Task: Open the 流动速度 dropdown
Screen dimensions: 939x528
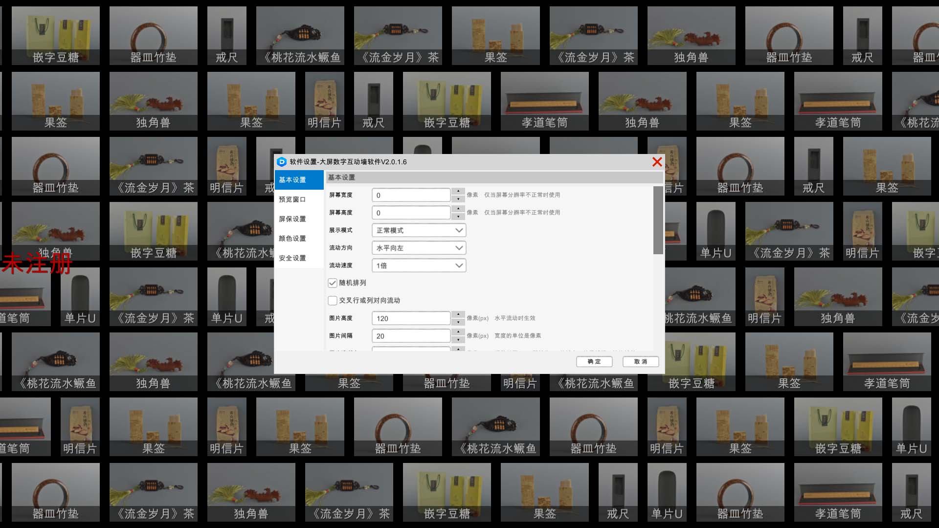Action: [x=419, y=265]
